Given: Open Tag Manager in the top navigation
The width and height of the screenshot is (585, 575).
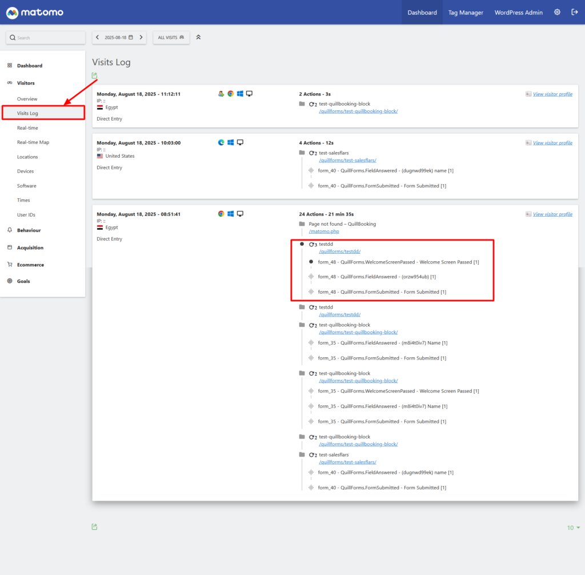Looking at the screenshot, I should pyautogui.click(x=466, y=13).
